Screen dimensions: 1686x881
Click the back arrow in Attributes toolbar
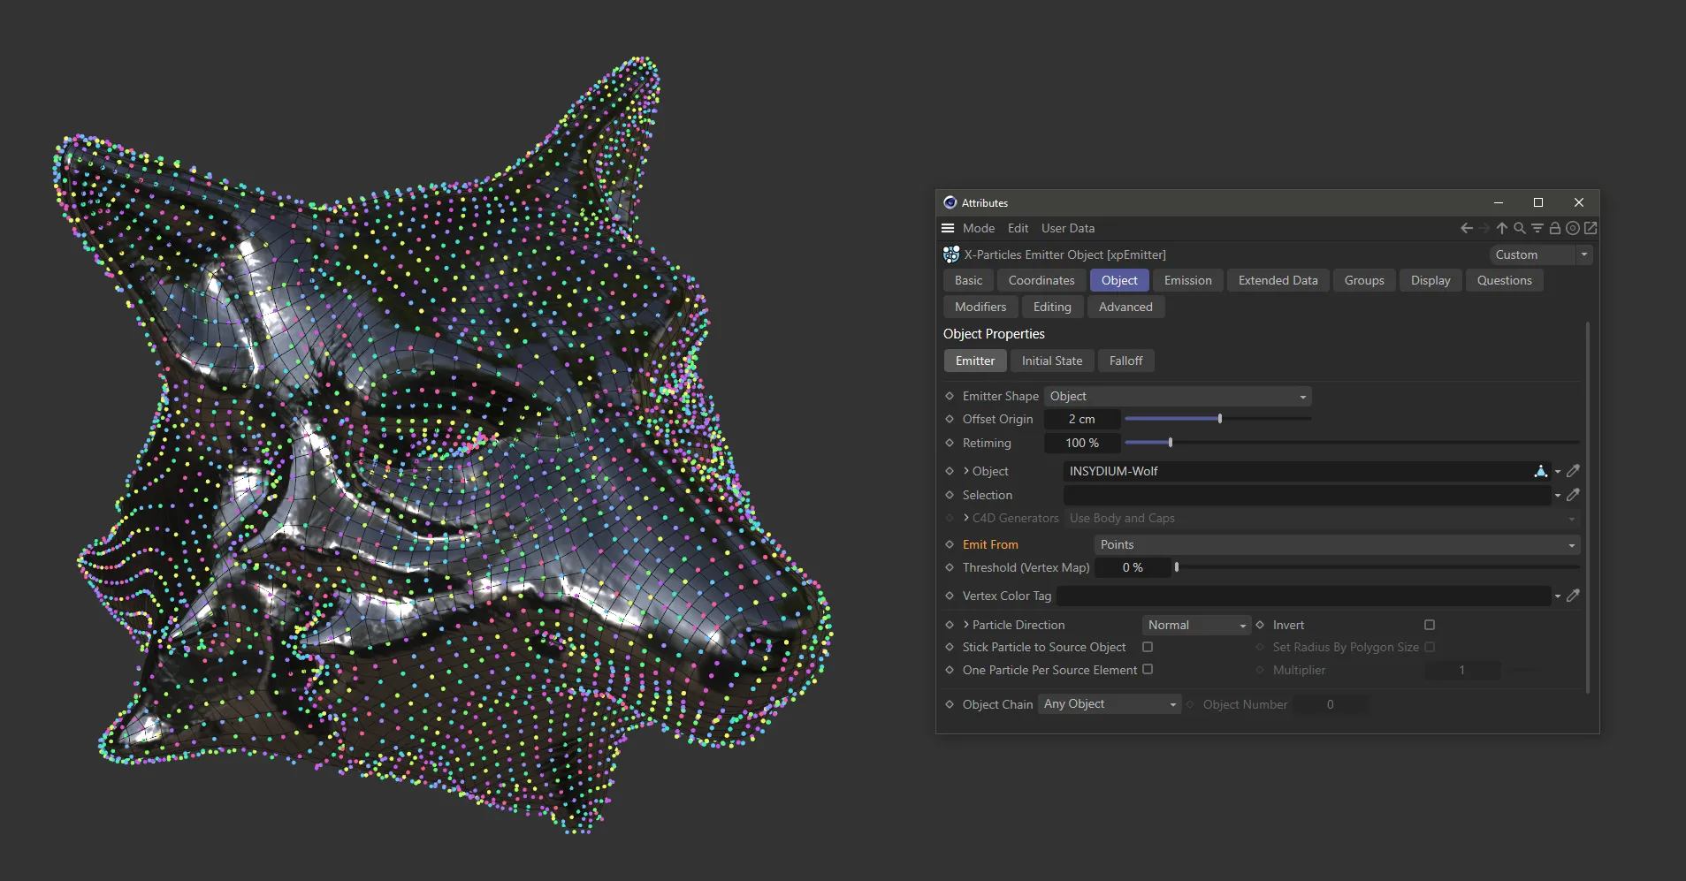1467,228
